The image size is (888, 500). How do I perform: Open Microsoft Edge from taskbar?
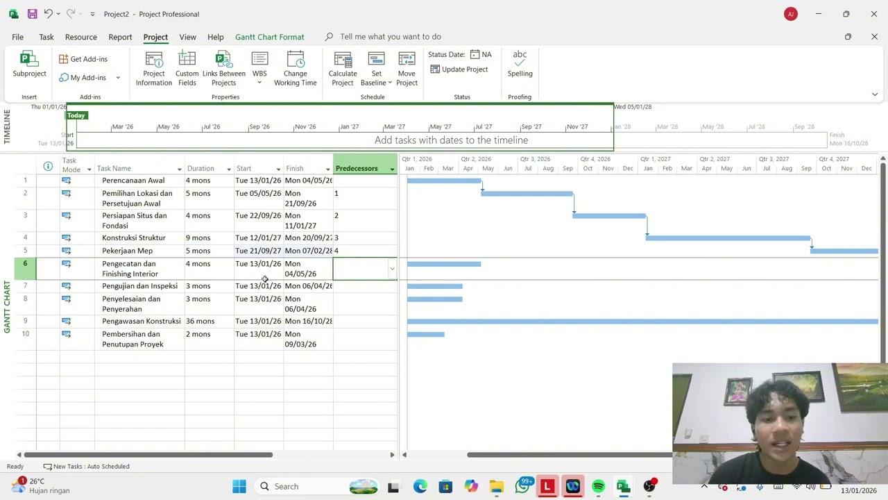[420, 487]
